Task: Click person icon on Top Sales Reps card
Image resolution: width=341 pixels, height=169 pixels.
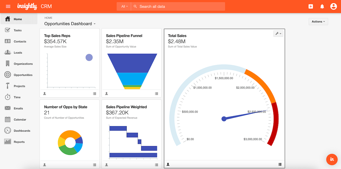Action: point(45,93)
